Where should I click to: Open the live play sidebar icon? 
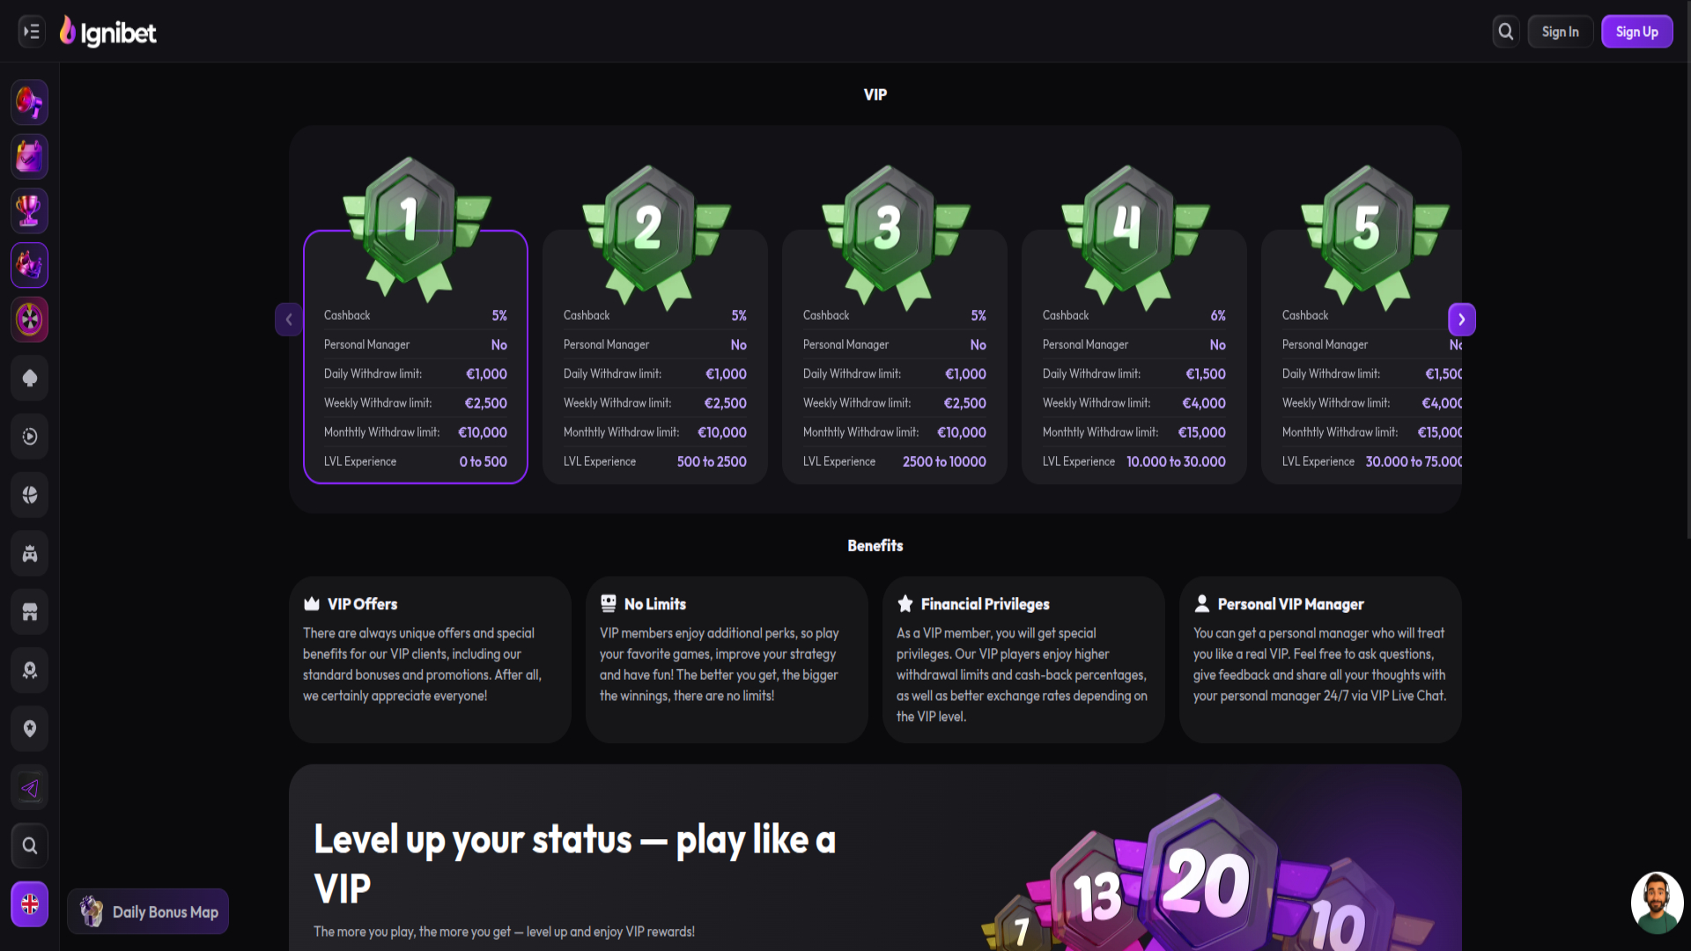(30, 437)
